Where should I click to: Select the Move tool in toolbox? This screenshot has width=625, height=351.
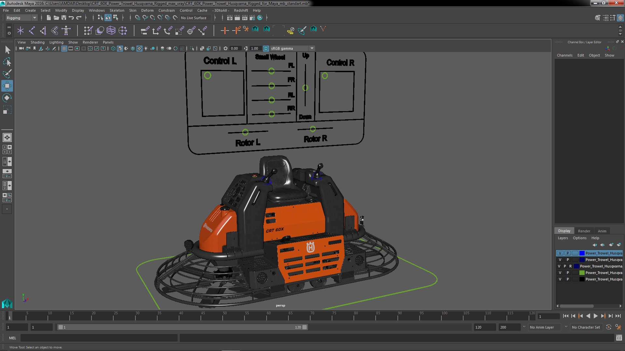click(7, 86)
